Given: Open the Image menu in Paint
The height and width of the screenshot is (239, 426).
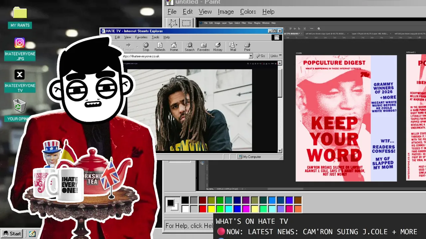Looking at the screenshot, I should (x=226, y=12).
